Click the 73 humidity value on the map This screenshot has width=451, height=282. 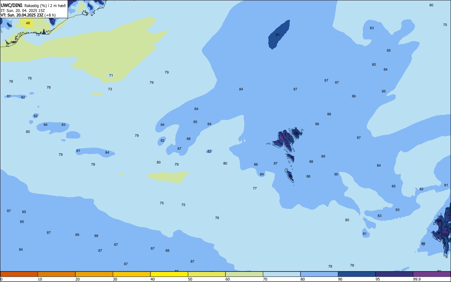tap(110, 89)
